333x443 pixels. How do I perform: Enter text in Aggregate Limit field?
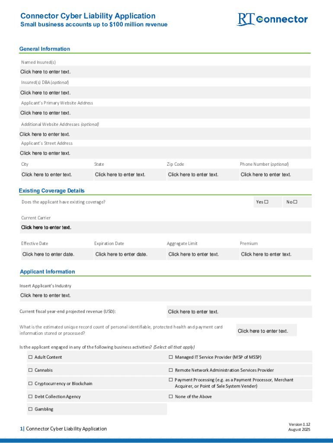(194, 254)
